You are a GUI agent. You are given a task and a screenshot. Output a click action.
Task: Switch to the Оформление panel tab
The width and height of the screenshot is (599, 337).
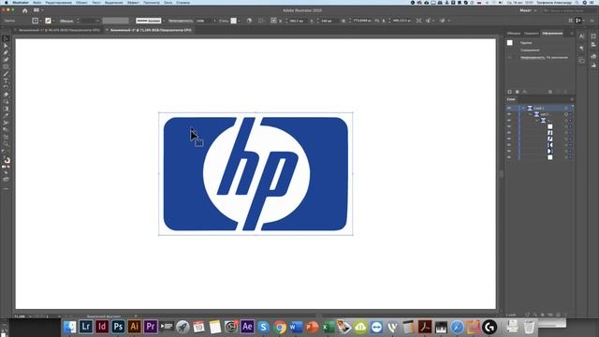click(x=552, y=34)
